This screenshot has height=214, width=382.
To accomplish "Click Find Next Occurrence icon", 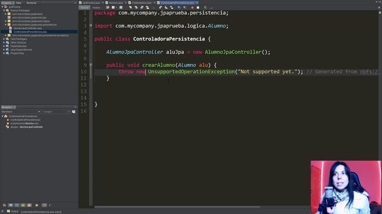I will (x=142, y=8).
